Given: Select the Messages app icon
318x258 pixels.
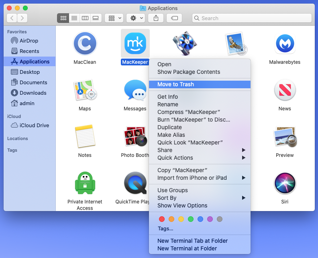Looking at the screenshot, I should click(x=135, y=90).
